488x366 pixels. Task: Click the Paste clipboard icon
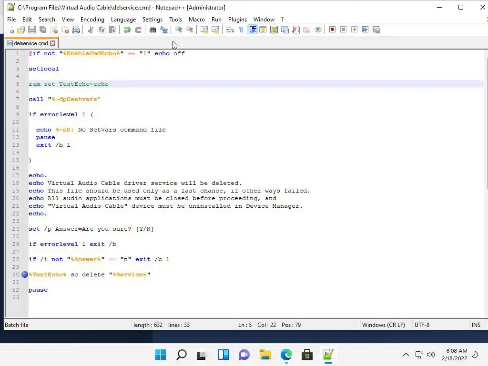[112, 30]
